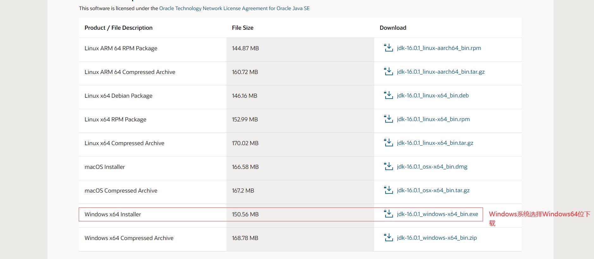Screen dimensions: 594x259
Task: Click download icon for windows-x64 exe
Action: pos(388,214)
